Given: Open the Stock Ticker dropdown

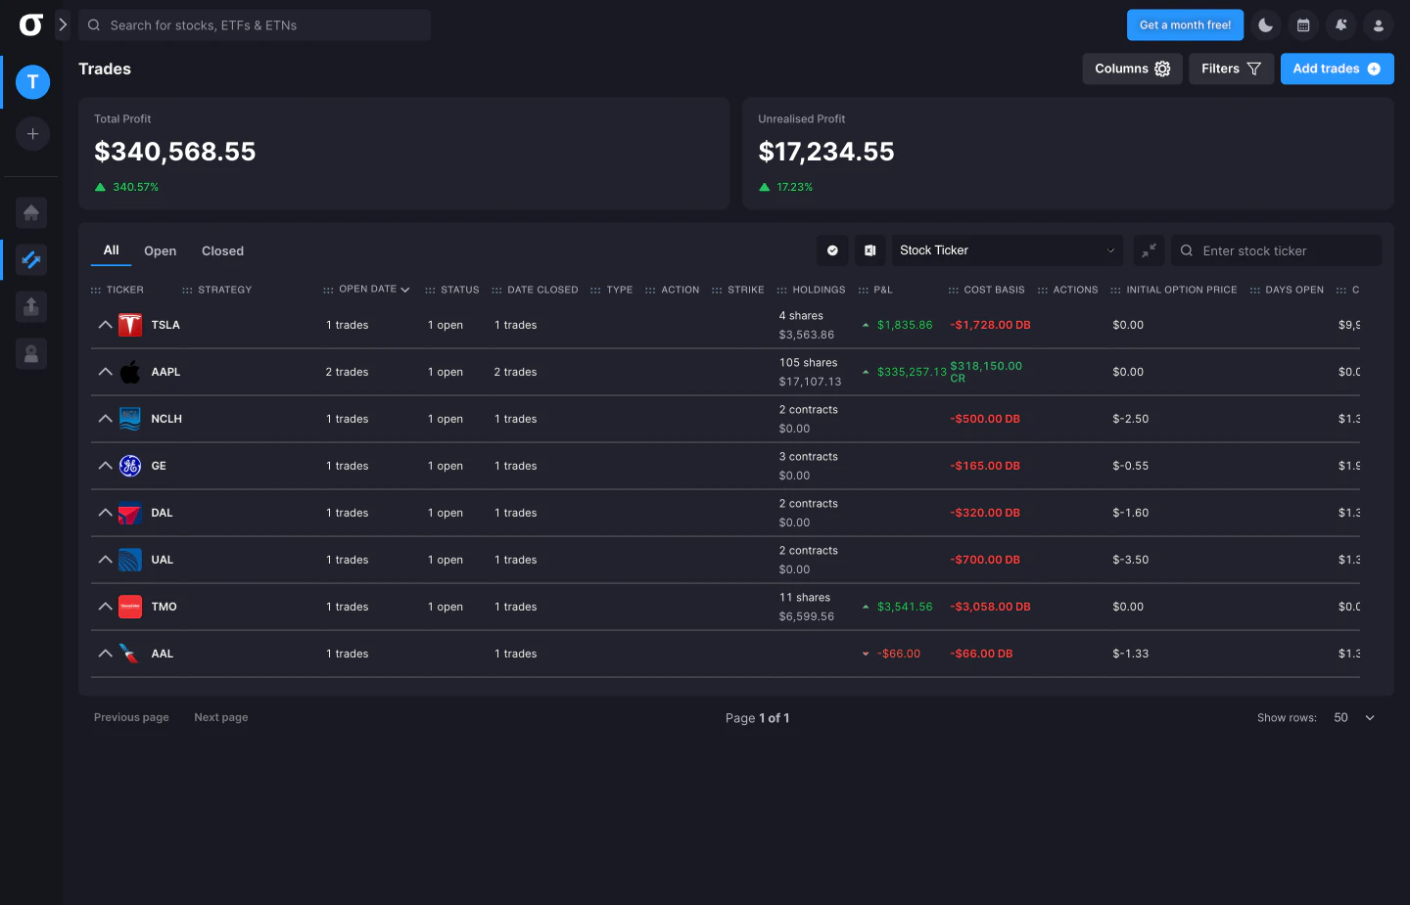Looking at the screenshot, I should [x=1007, y=250].
